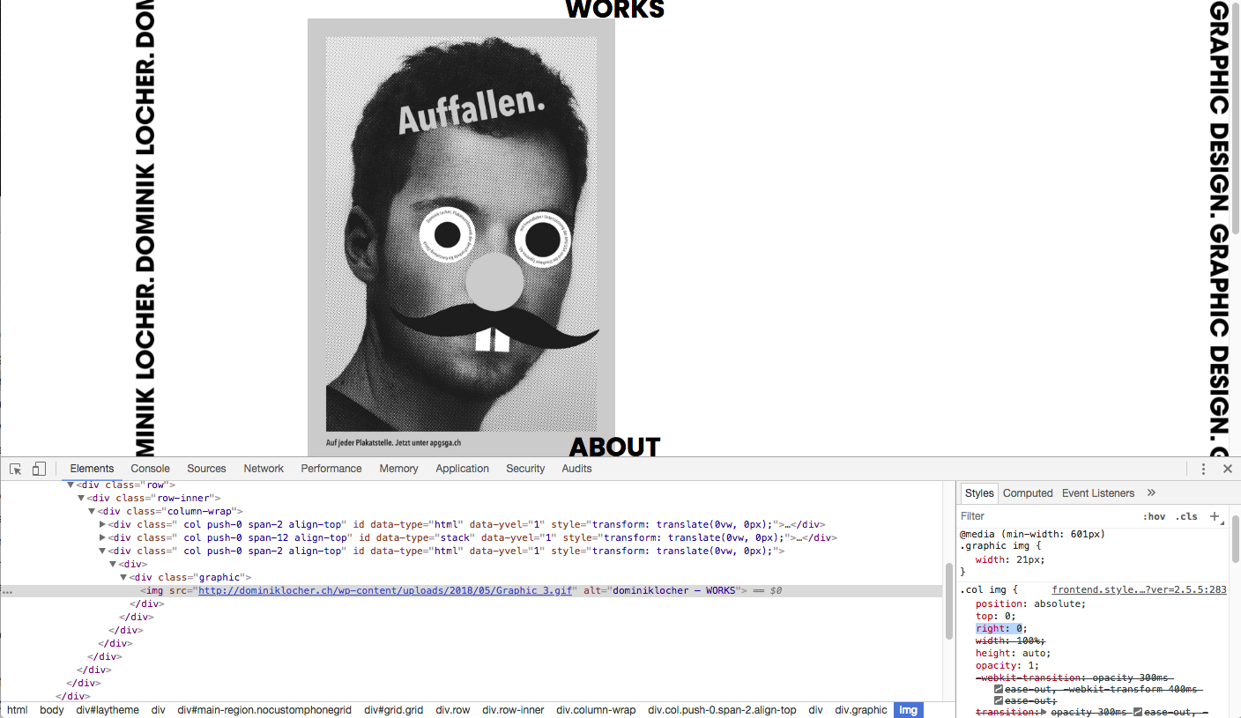The width and height of the screenshot is (1241, 718).
Task: Follow the Graphic_3.gif image URL link
Action: click(x=384, y=590)
